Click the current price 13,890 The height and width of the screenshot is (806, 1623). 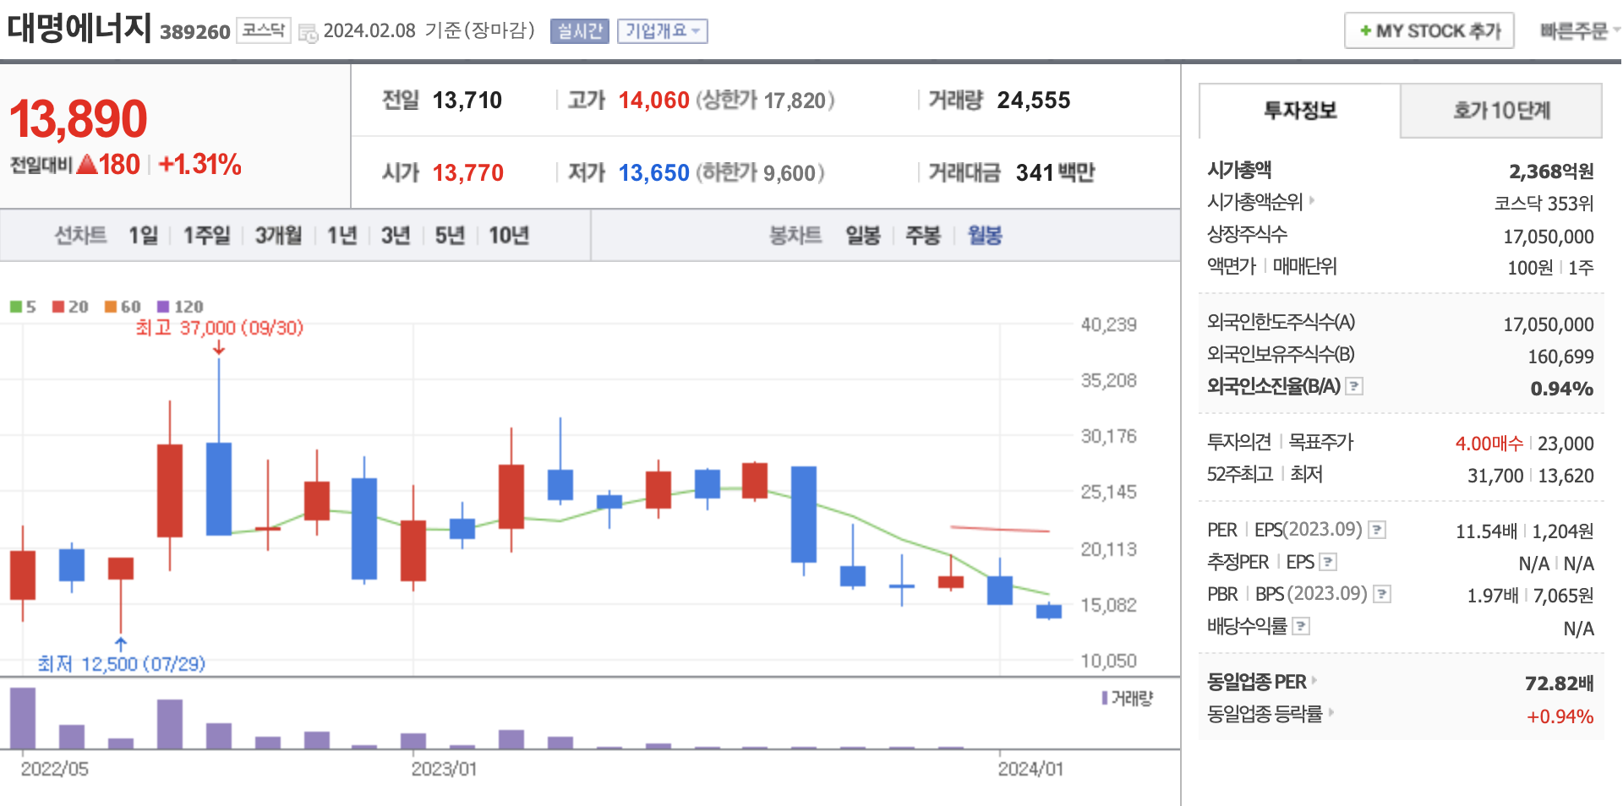[x=79, y=118]
